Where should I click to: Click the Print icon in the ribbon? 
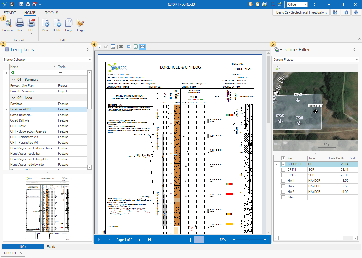coord(20,23)
